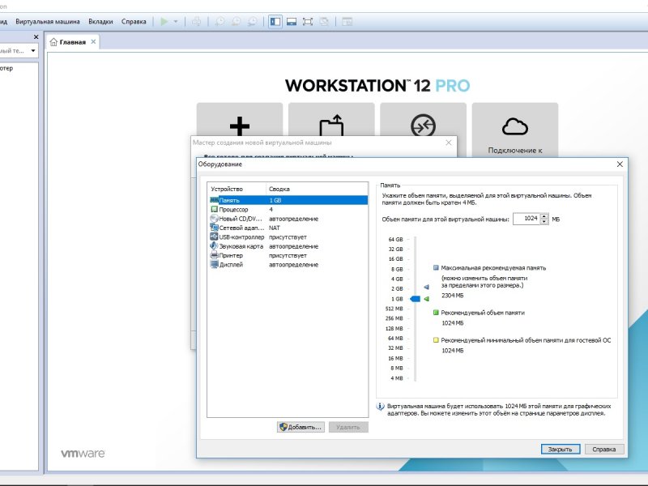Click the 64 GB scale label

tap(395, 239)
